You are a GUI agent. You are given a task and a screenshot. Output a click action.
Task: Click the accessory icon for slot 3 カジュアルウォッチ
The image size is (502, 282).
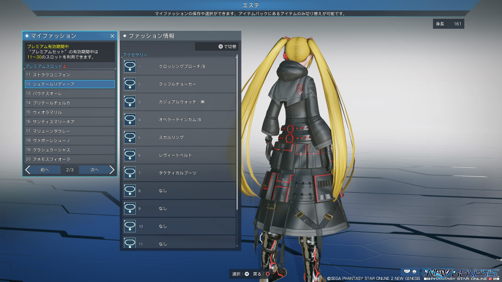130,102
